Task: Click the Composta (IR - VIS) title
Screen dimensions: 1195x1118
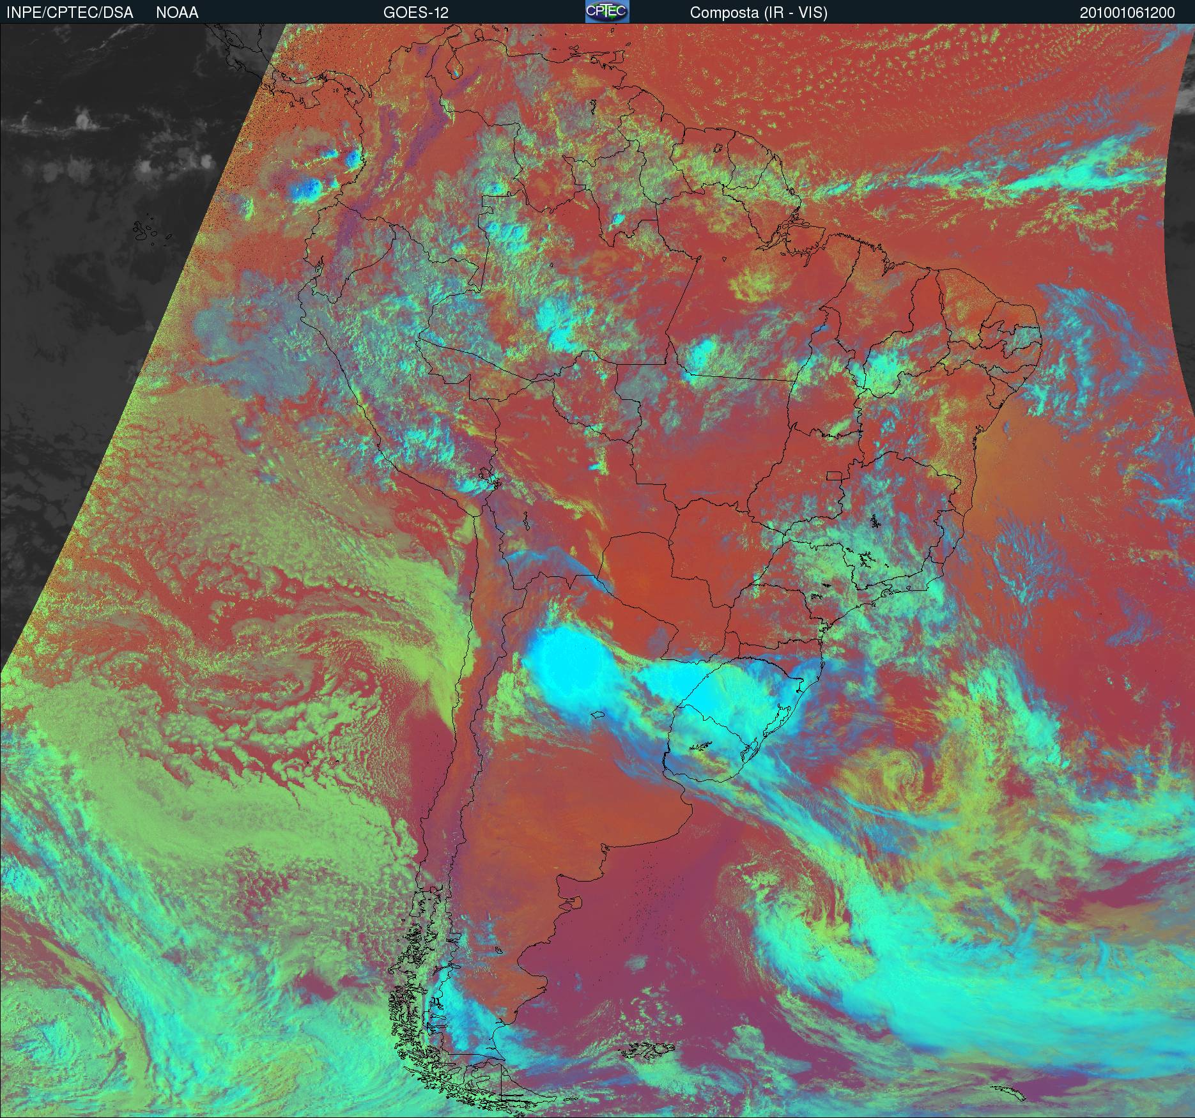Action: tap(759, 13)
